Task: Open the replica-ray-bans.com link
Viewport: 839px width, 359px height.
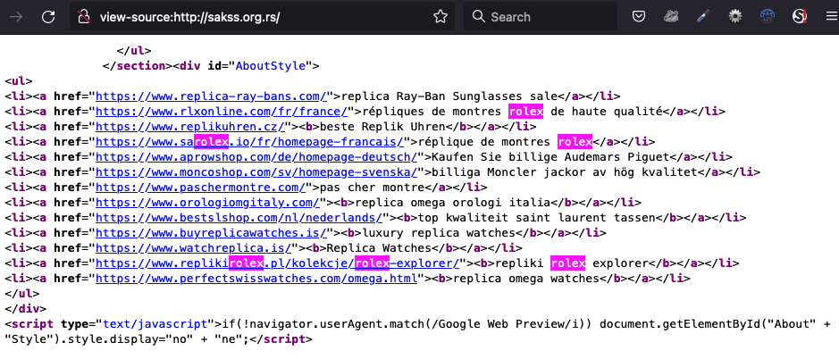Action: (212, 96)
